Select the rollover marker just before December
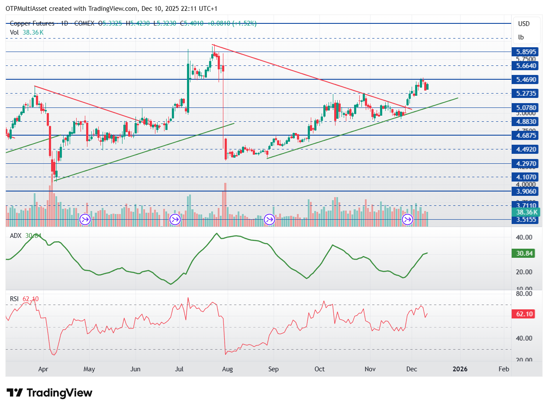This screenshot has height=409, width=548. 407,220
